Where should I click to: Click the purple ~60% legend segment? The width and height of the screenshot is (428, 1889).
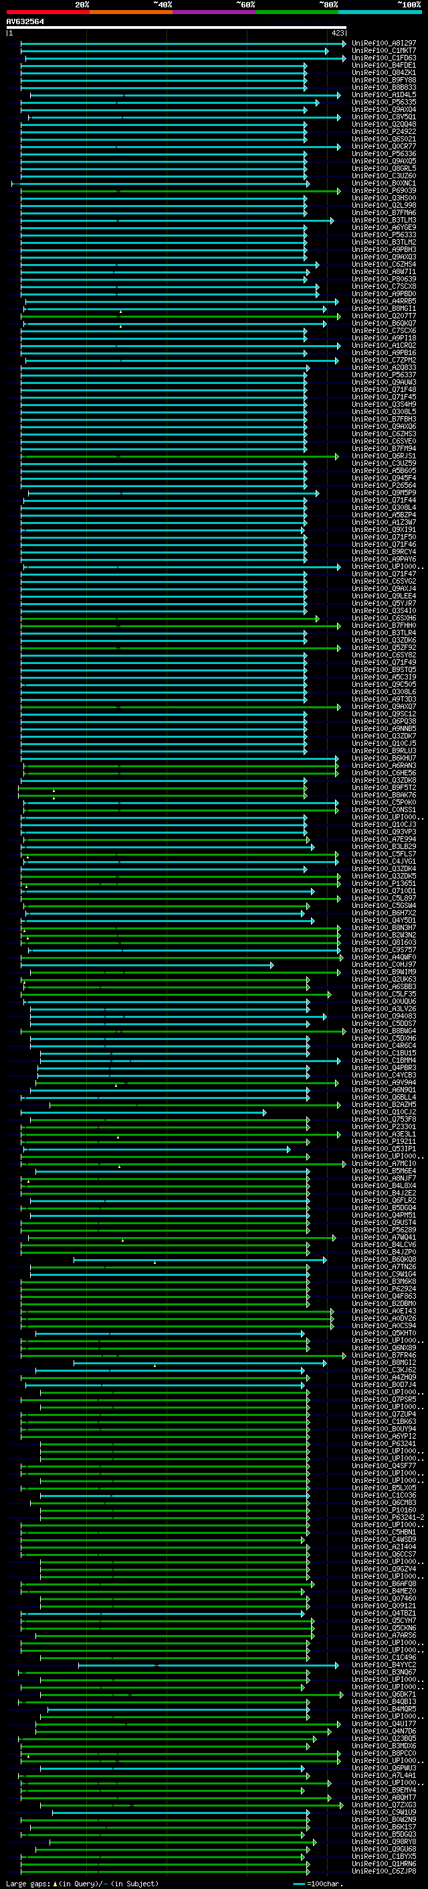pos(215,12)
